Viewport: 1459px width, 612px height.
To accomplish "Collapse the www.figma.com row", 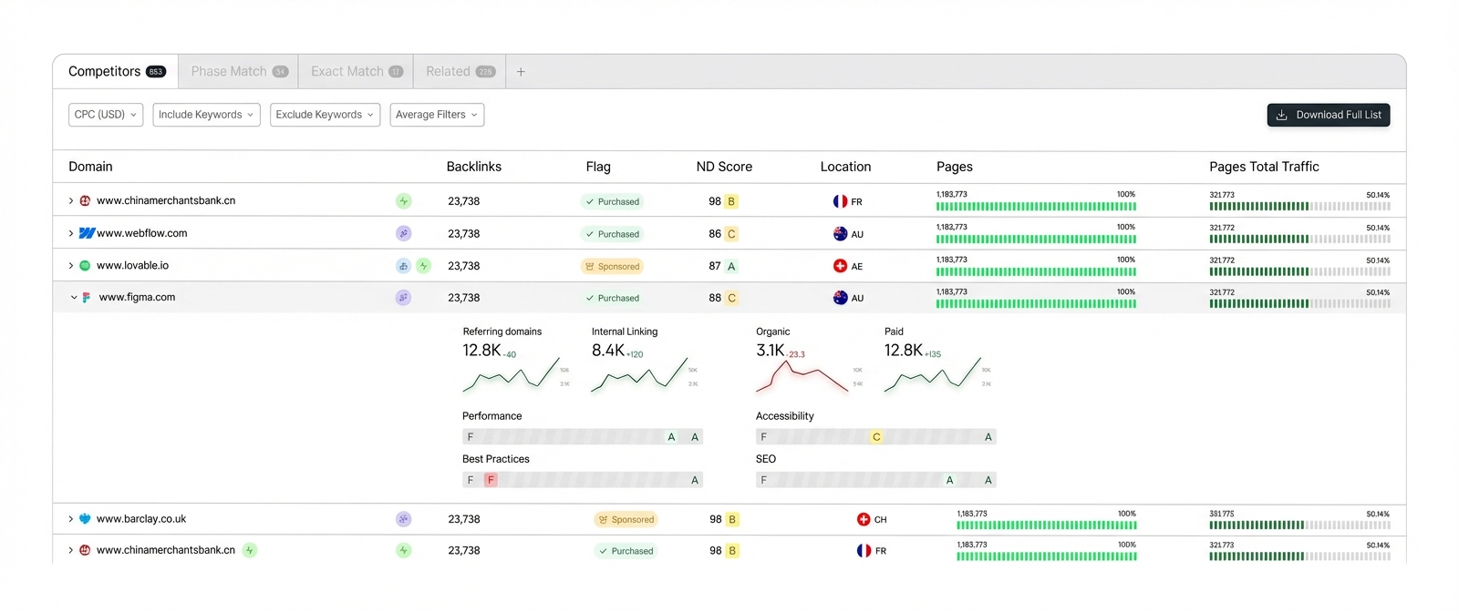I will [74, 298].
